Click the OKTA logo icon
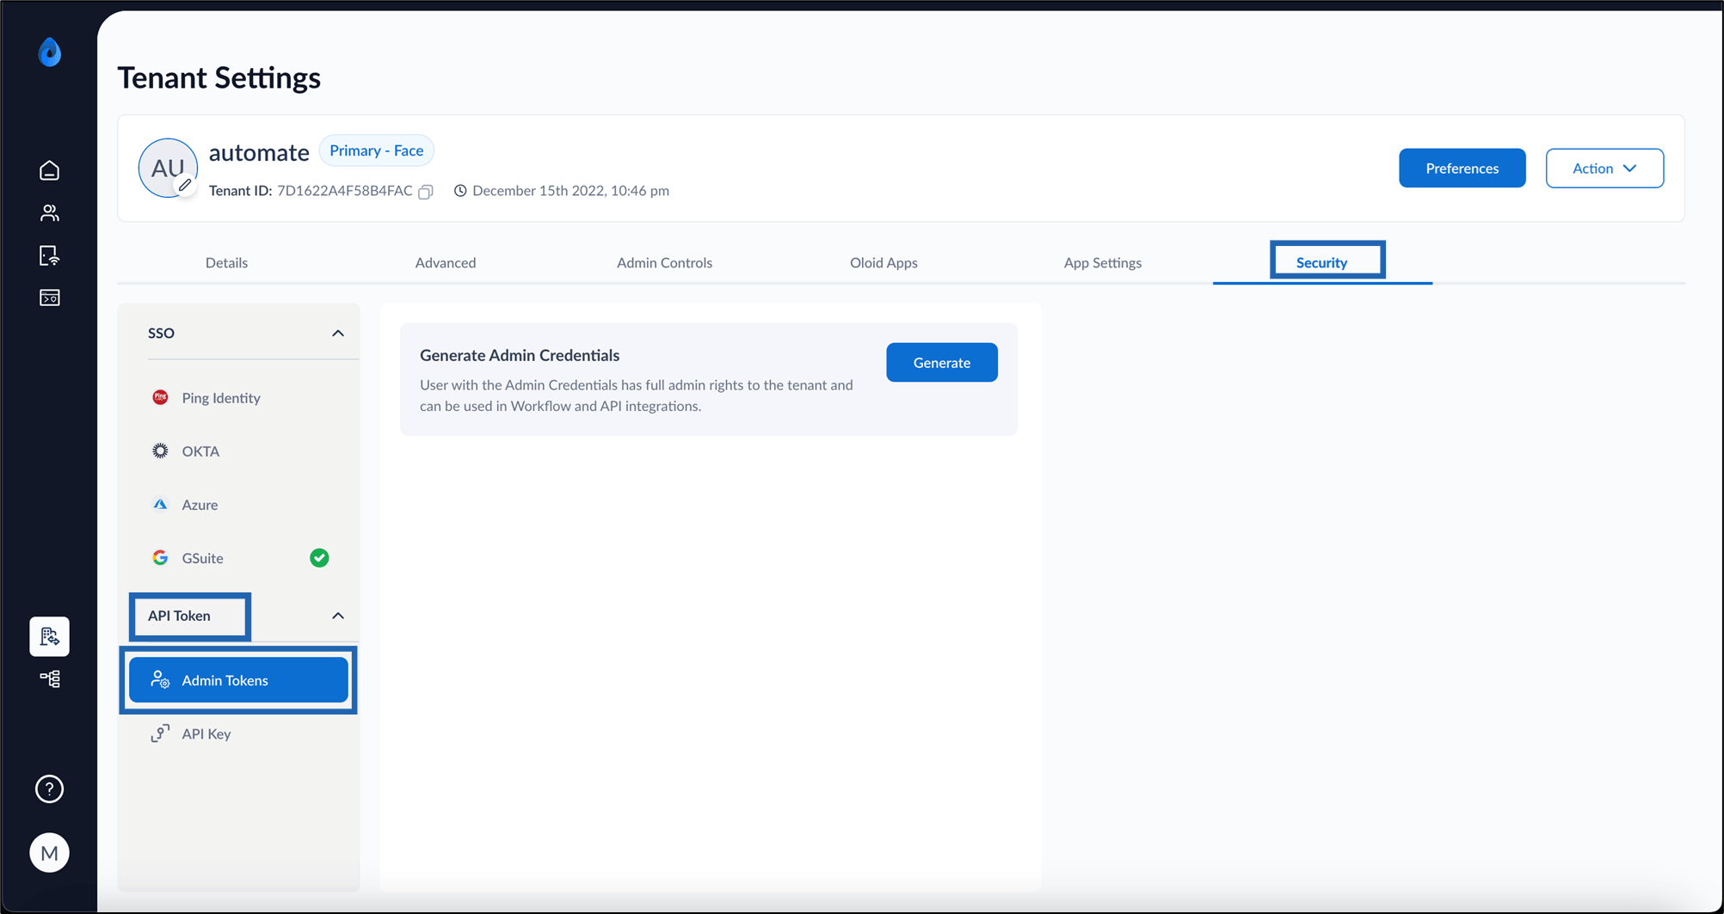Screen dimensions: 1724x914 point(160,451)
